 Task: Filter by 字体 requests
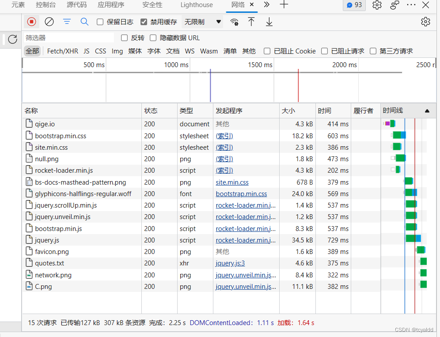click(x=154, y=51)
